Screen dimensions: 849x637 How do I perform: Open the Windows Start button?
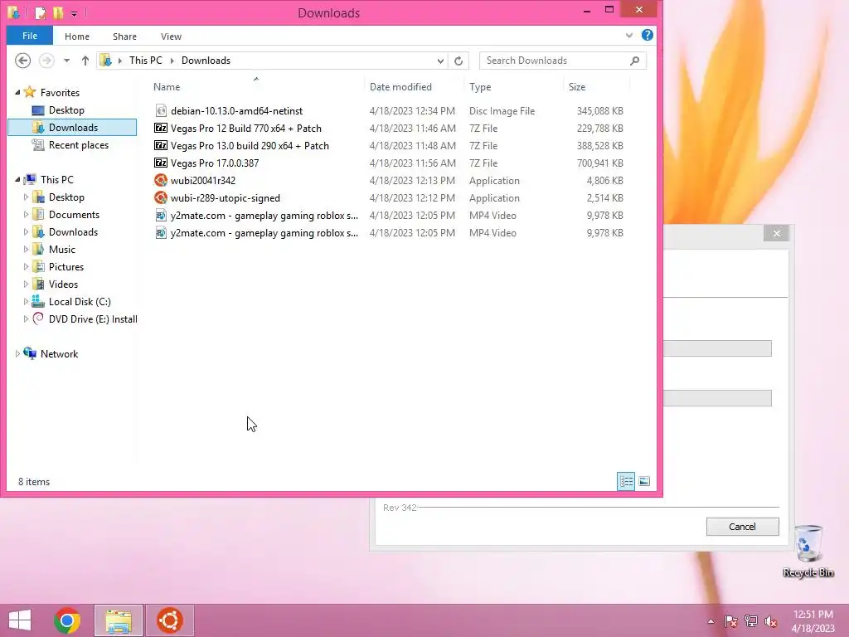(20, 620)
